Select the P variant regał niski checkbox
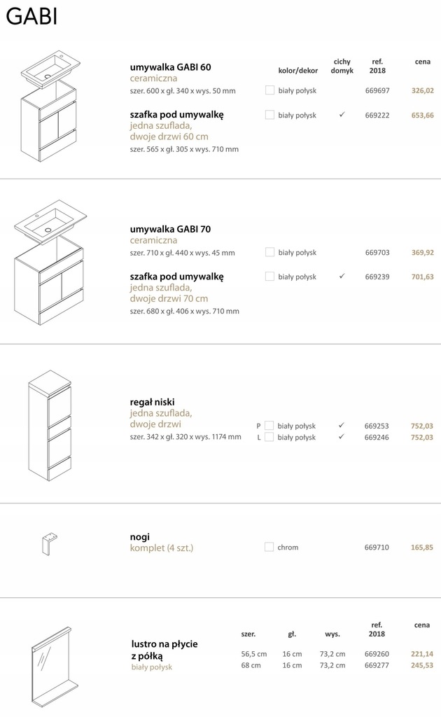 coord(269,426)
